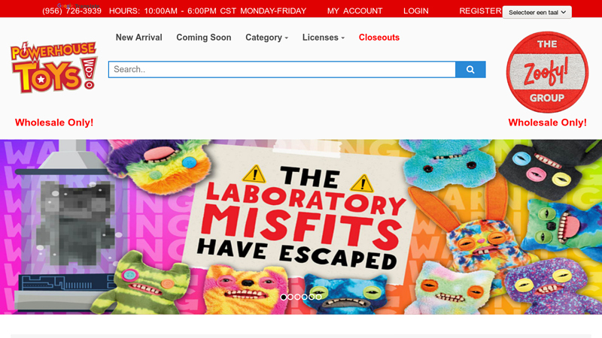The width and height of the screenshot is (602, 338).
Task: Click the phone number (956) 726-3939
Action: click(x=71, y=11)
